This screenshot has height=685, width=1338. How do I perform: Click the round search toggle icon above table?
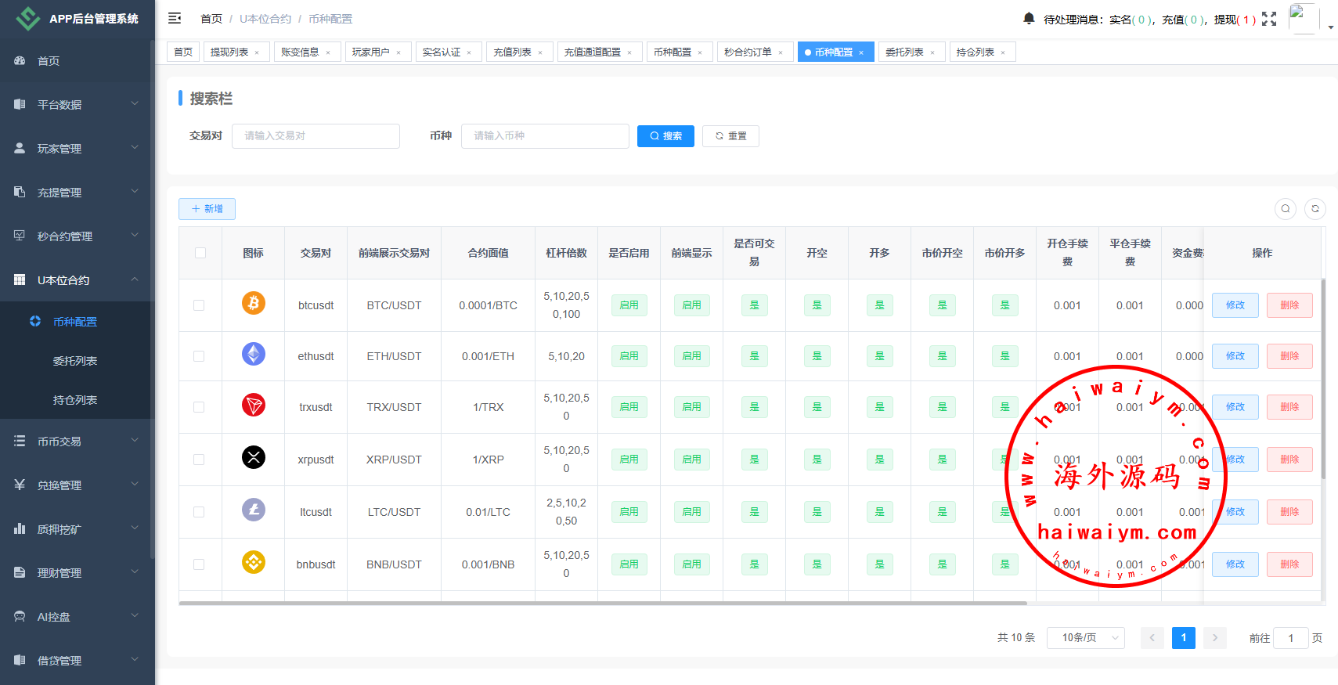(1285, 209)
